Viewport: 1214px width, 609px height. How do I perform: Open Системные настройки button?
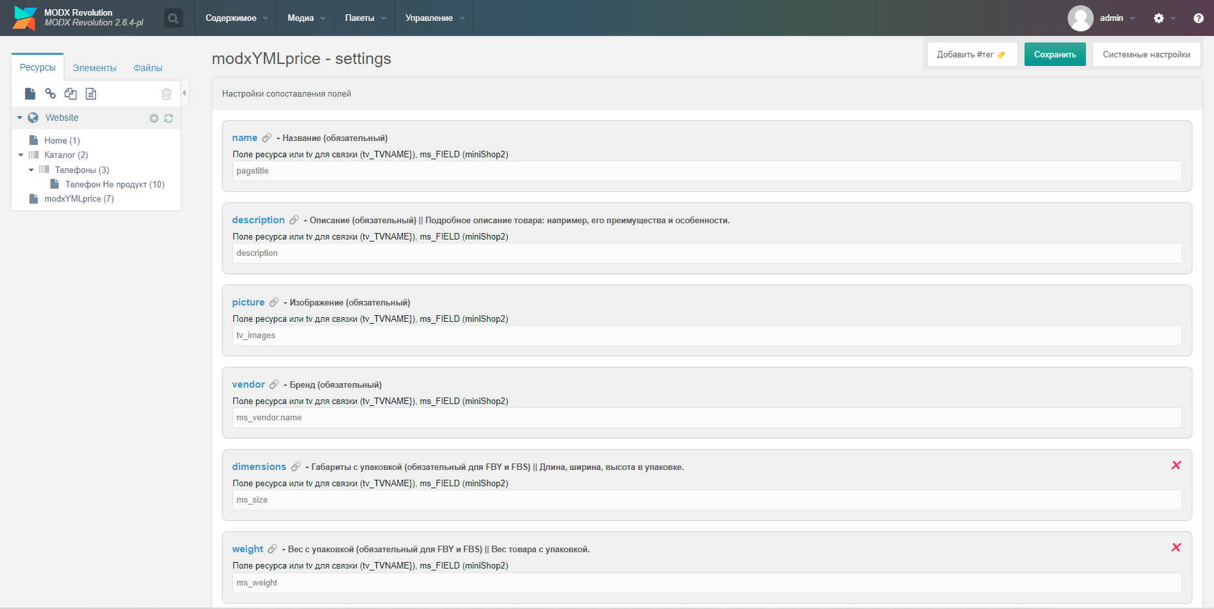pyautogui.click(x=1147, y=54)
